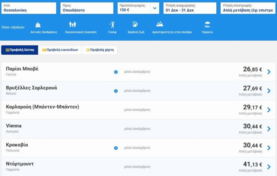Switch to Προβολή λίστας list view
Image resolution: width=277 pixels, height=176 pixels.
pos(20,50)
